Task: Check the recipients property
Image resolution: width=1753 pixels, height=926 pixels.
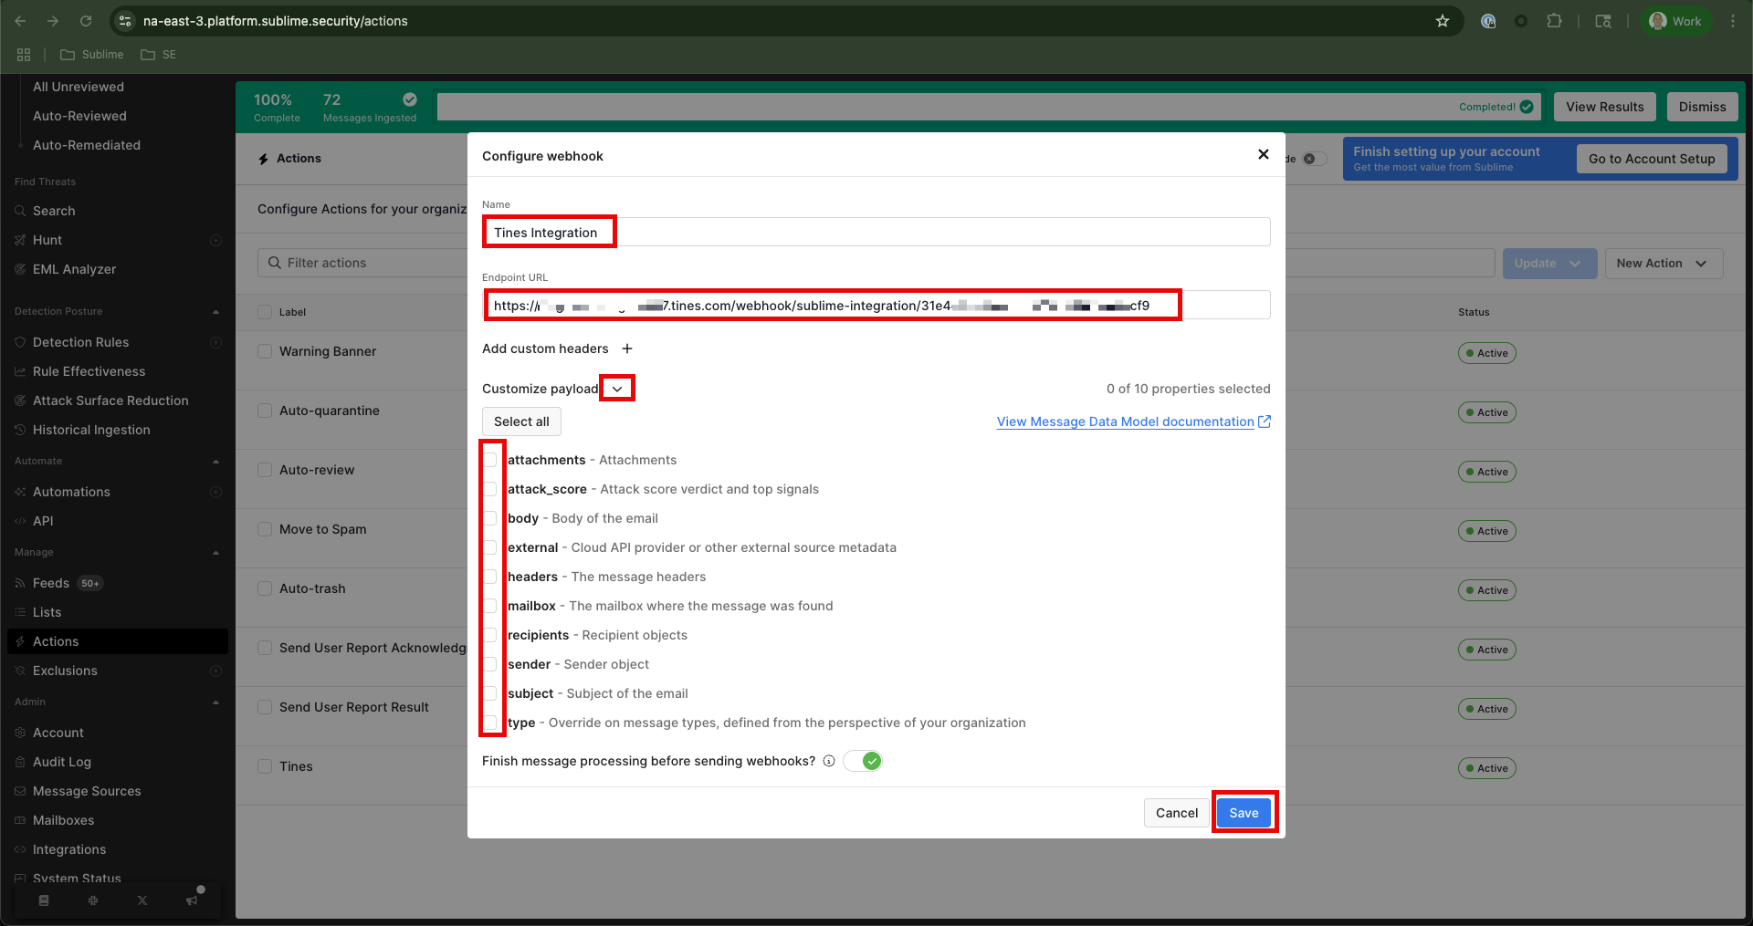Action: point(491,635)
